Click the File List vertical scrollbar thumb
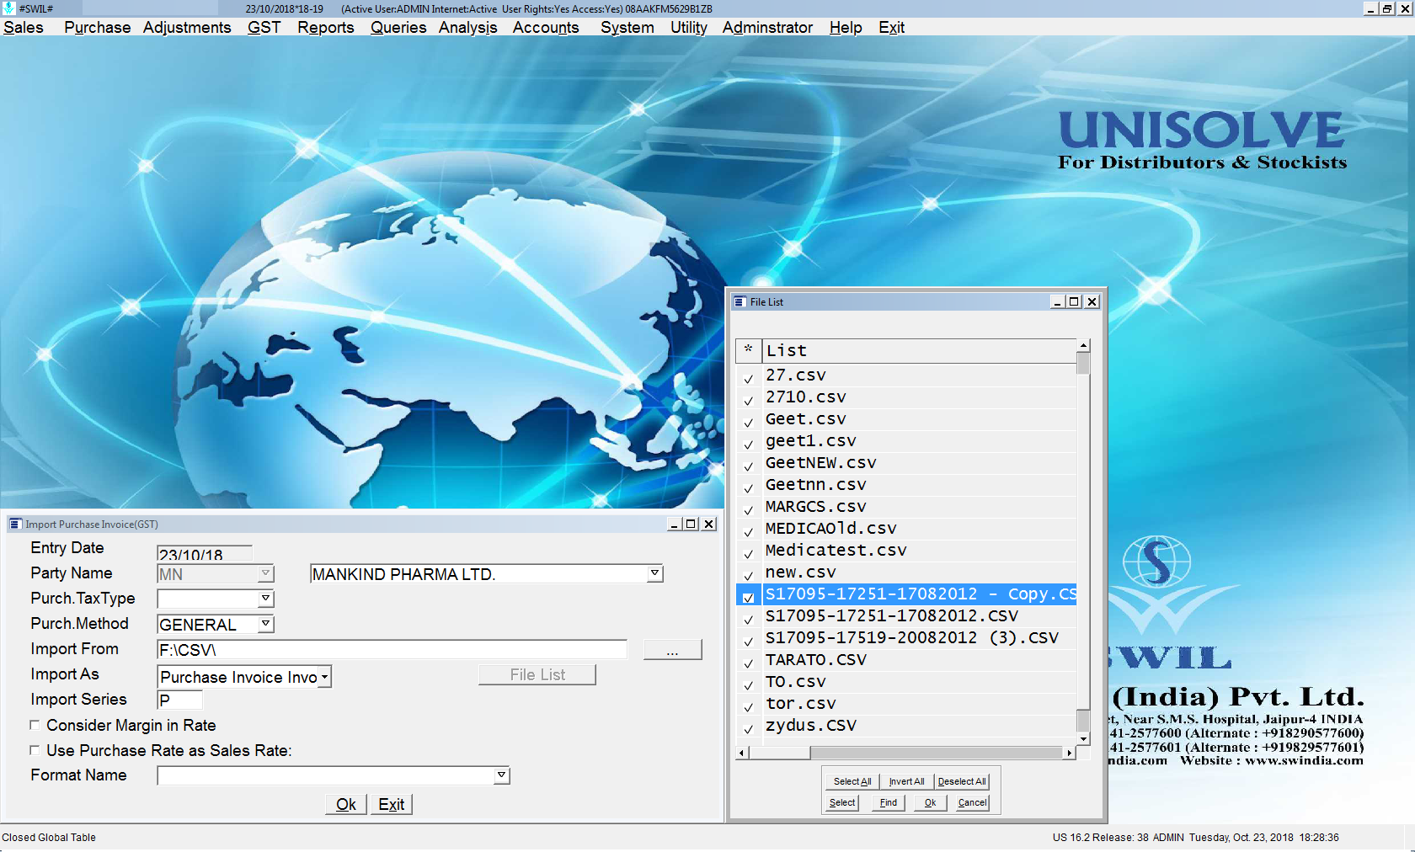 click(1083, 363)
